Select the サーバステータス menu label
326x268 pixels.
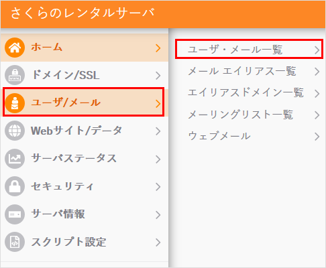tap(74, 159)
